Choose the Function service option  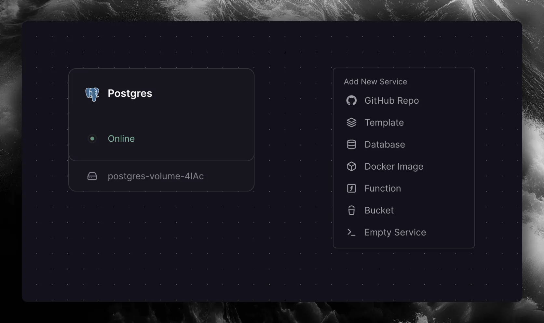(383, 188)
